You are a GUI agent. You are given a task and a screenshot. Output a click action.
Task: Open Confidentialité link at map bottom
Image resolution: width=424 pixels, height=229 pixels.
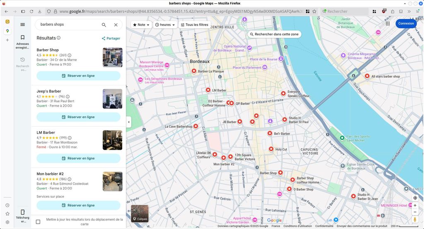(324, 226)
